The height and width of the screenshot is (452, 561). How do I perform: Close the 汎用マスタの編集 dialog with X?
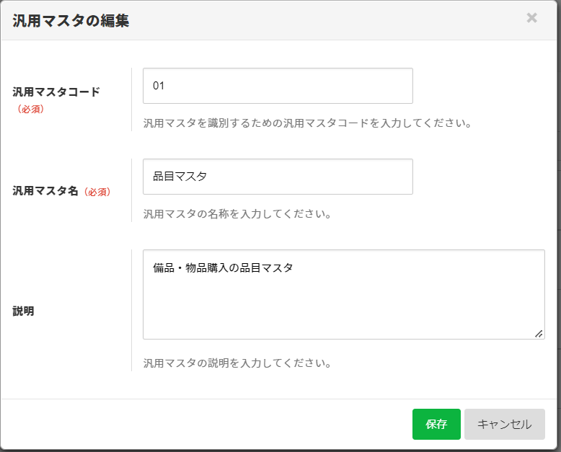[x=531, y=18]
